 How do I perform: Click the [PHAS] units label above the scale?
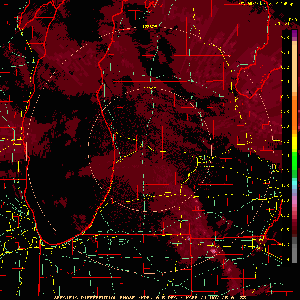(282, 23)
